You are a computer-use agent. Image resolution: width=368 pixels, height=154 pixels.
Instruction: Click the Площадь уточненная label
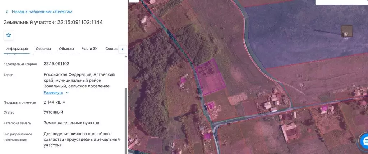(20, 102)
